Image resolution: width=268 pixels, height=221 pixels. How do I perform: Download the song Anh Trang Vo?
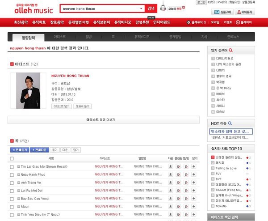coord(171,183)
